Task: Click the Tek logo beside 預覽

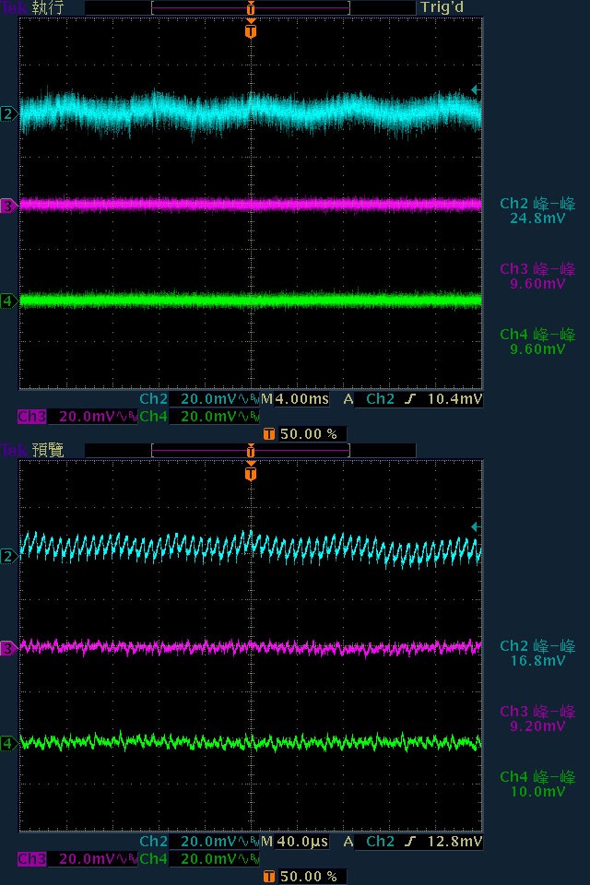Action: 14,451
